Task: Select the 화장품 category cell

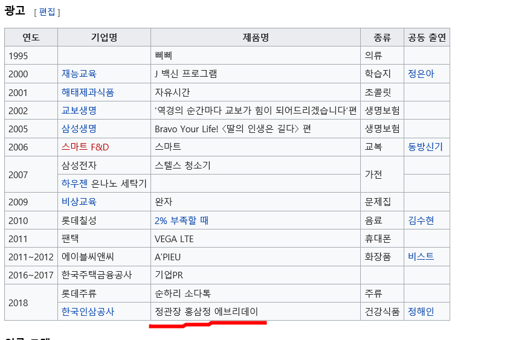Action: coord(382,257)
